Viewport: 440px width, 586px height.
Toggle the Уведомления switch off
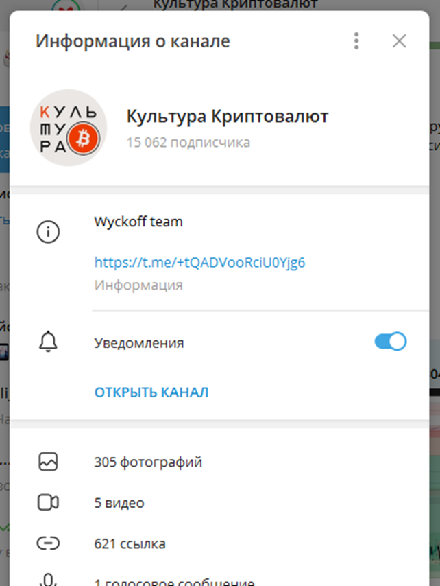click(x=391, y=341)
